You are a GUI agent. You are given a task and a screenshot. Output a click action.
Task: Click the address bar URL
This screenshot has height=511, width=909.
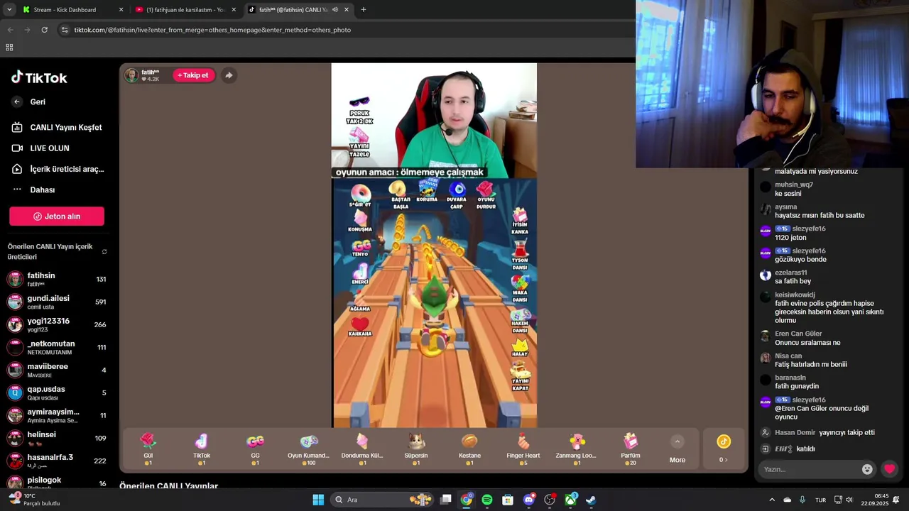pos(212,30)
